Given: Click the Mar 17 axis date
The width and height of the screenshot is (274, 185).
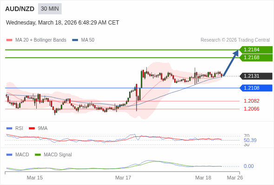Looking at the screenshot, I should point(123,178).
